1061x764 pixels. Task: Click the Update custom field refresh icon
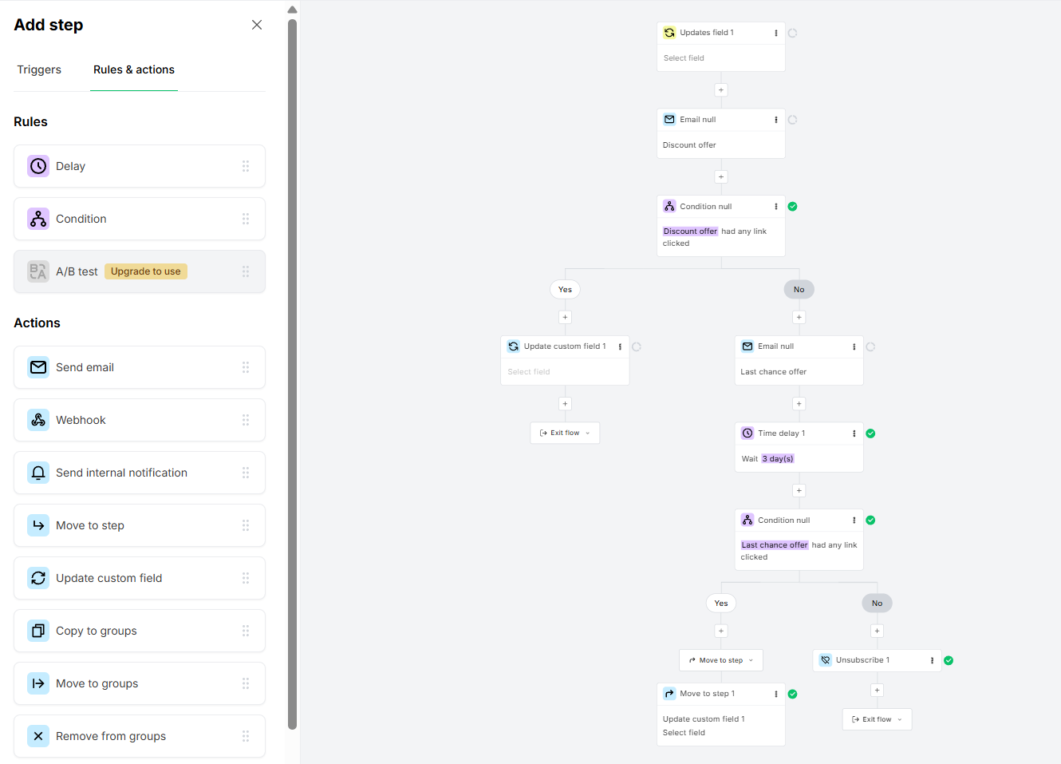point(37,578)
